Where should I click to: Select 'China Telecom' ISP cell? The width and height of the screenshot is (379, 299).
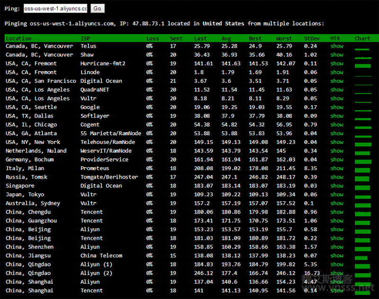(101, 255)
